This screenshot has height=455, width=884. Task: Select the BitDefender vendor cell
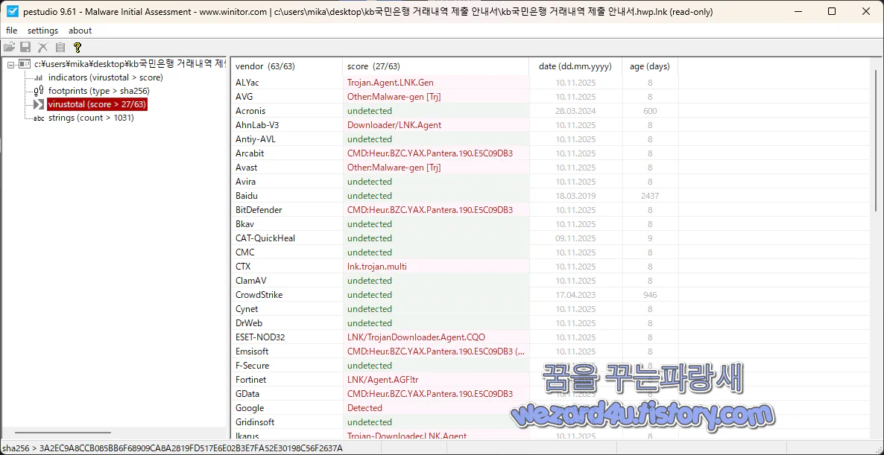(x=286, y=210)
